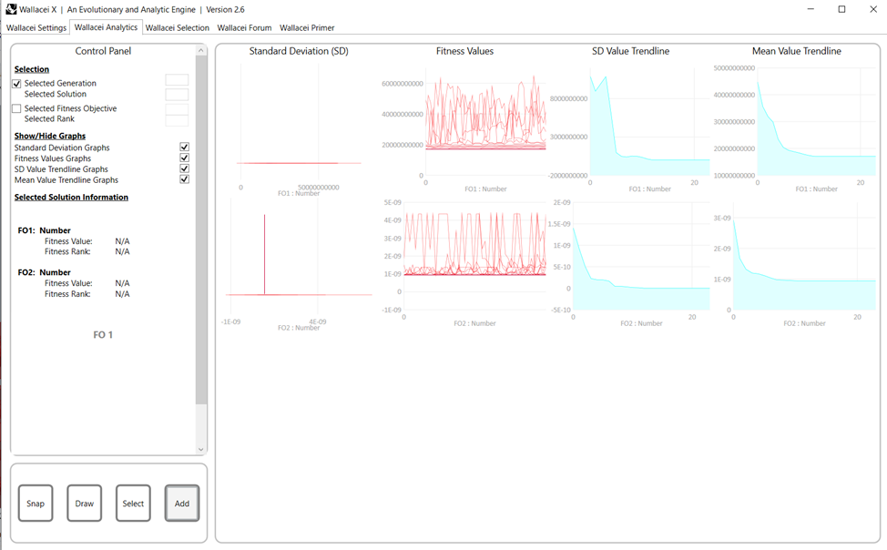This screenshot has height=550, width=887.
Task: Click the control panel scroll down arrow
Action: [201, 449]
